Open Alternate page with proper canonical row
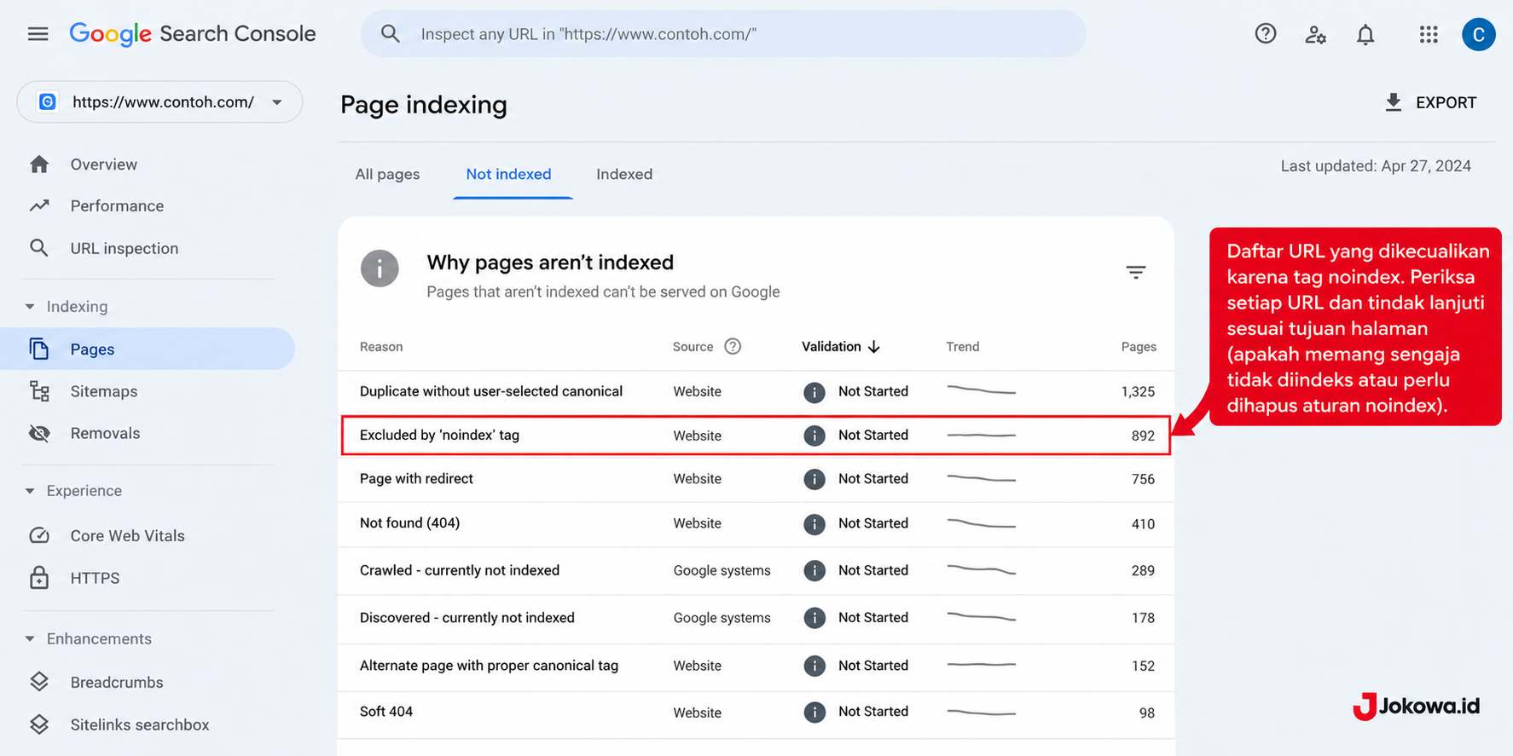 coord(756,667)
